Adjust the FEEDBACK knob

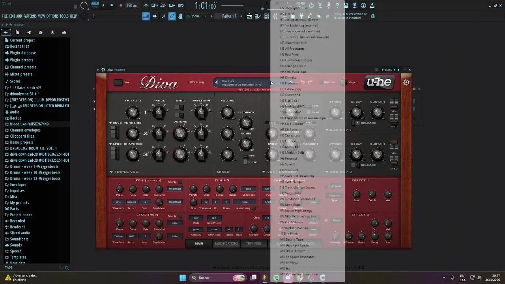[246, 123]
